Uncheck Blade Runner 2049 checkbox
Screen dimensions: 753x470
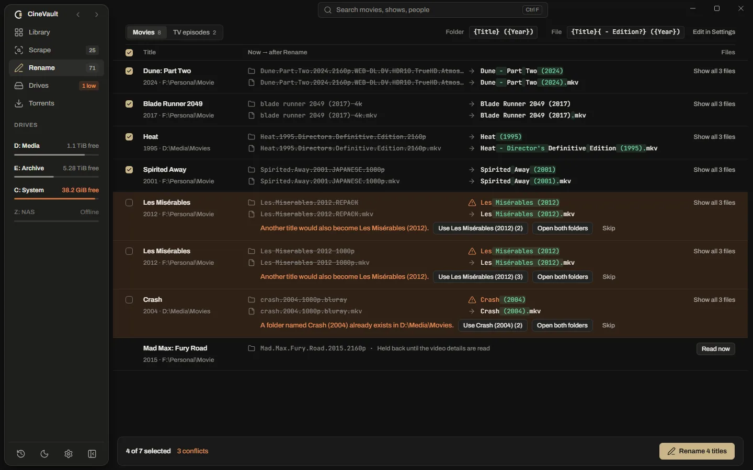(129, 104)
